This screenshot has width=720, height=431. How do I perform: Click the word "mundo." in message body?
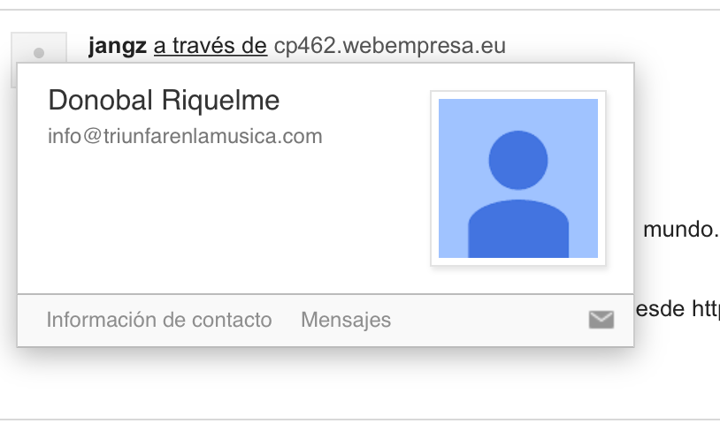point(681,229)
